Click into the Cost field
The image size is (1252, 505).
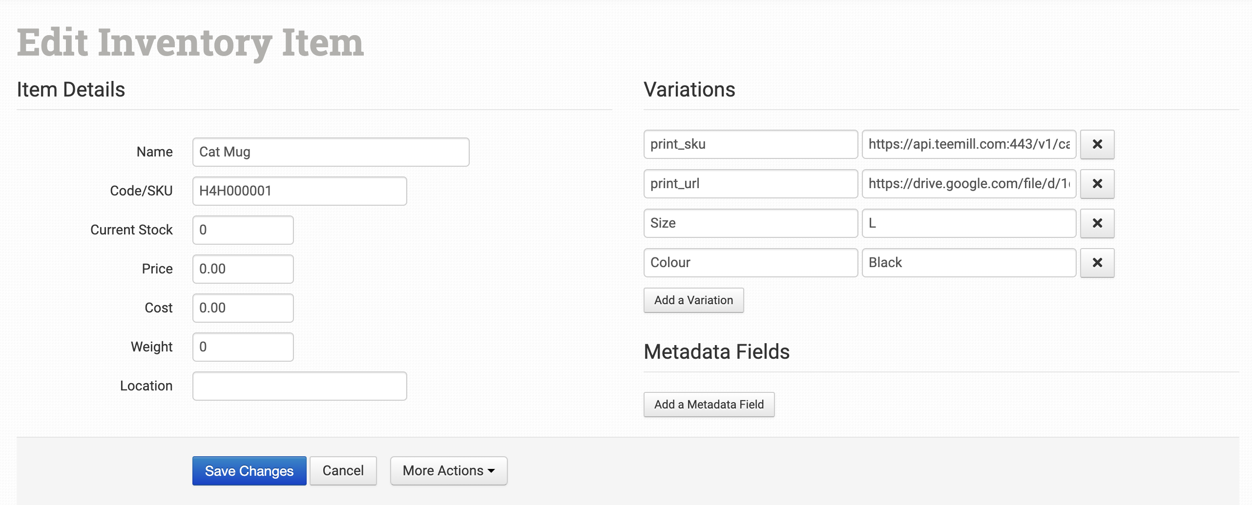243,308
